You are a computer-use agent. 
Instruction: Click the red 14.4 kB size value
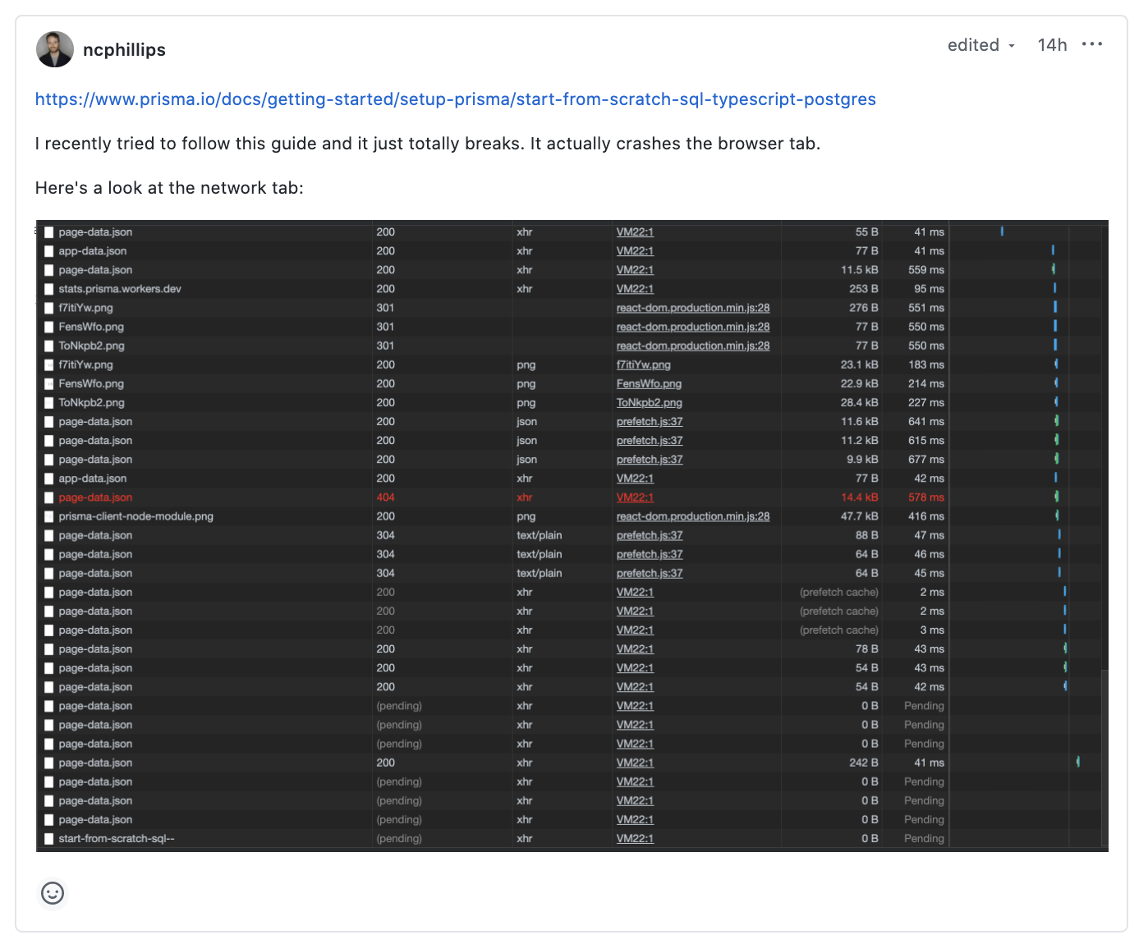click(859, 497)
